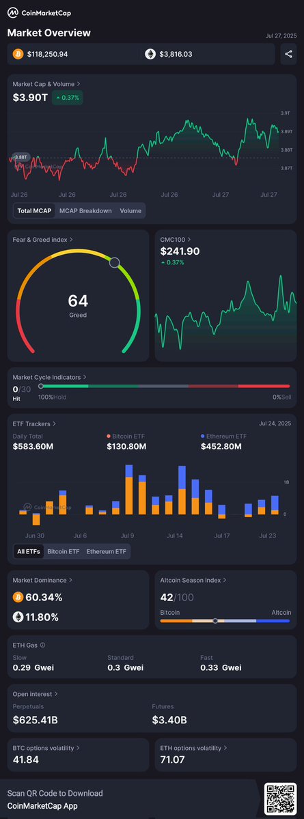The height and width of the screenshot is (819, 304).
Task: Click the ETH Gas info icon
Action: click(42, 646)
